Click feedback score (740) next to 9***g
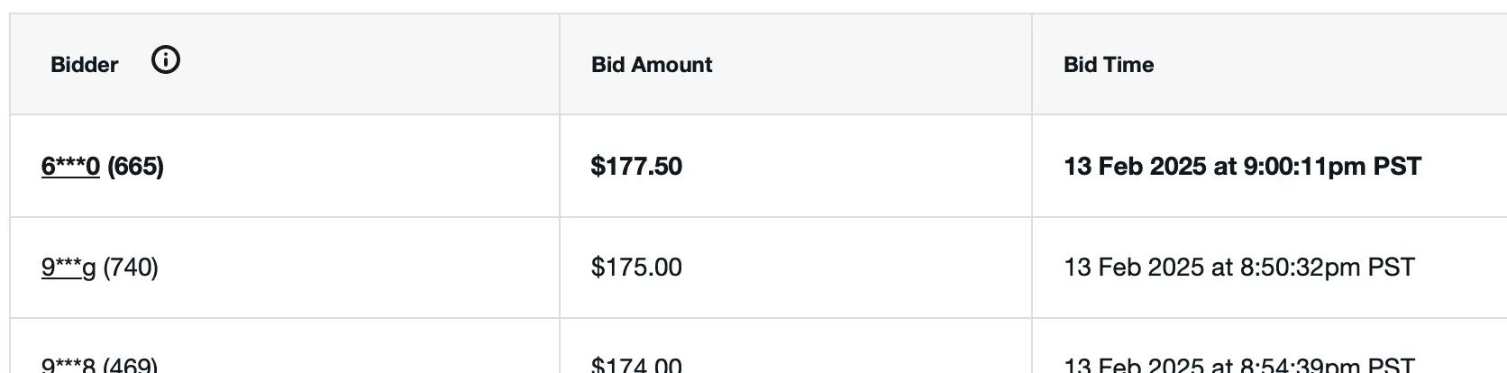 (132, 268)
